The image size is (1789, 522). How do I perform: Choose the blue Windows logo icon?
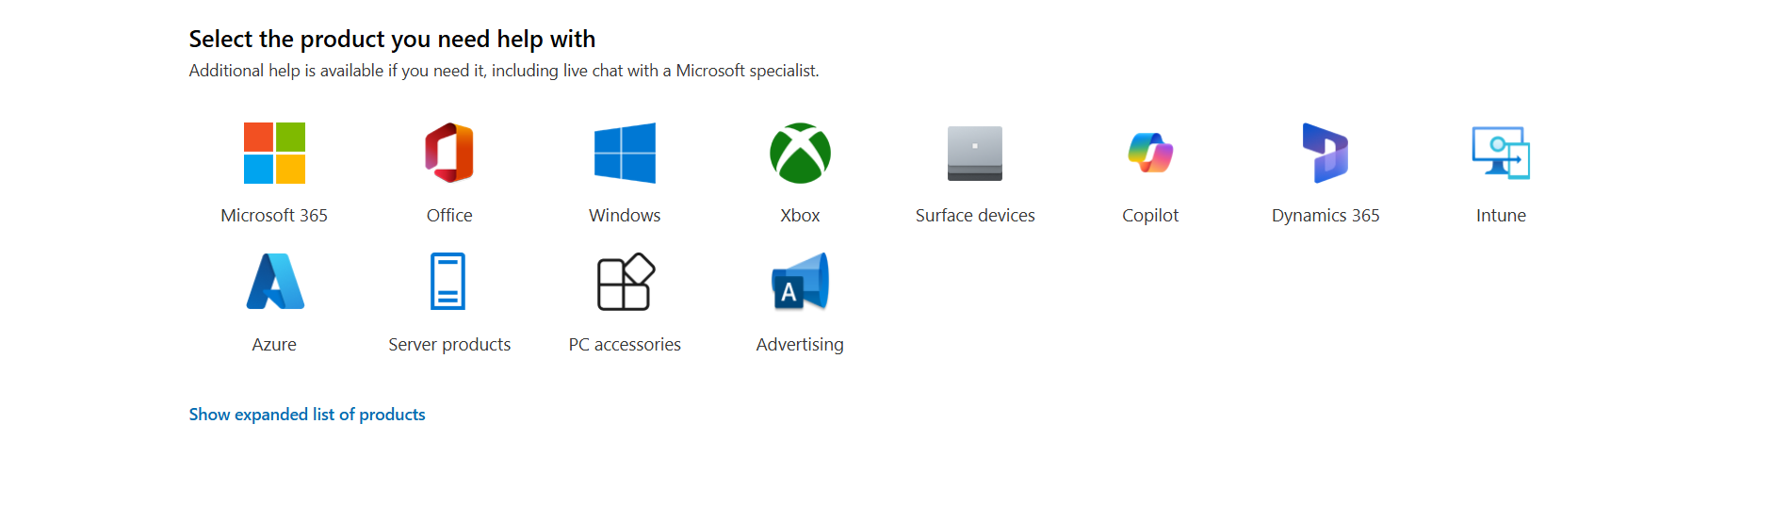pos(625,153)
